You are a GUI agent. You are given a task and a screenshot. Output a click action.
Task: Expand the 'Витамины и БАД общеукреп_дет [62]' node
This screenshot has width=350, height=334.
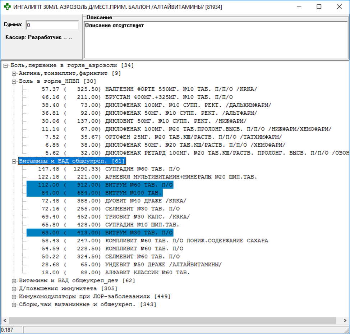pyautogui.click(x=14, y=281)
